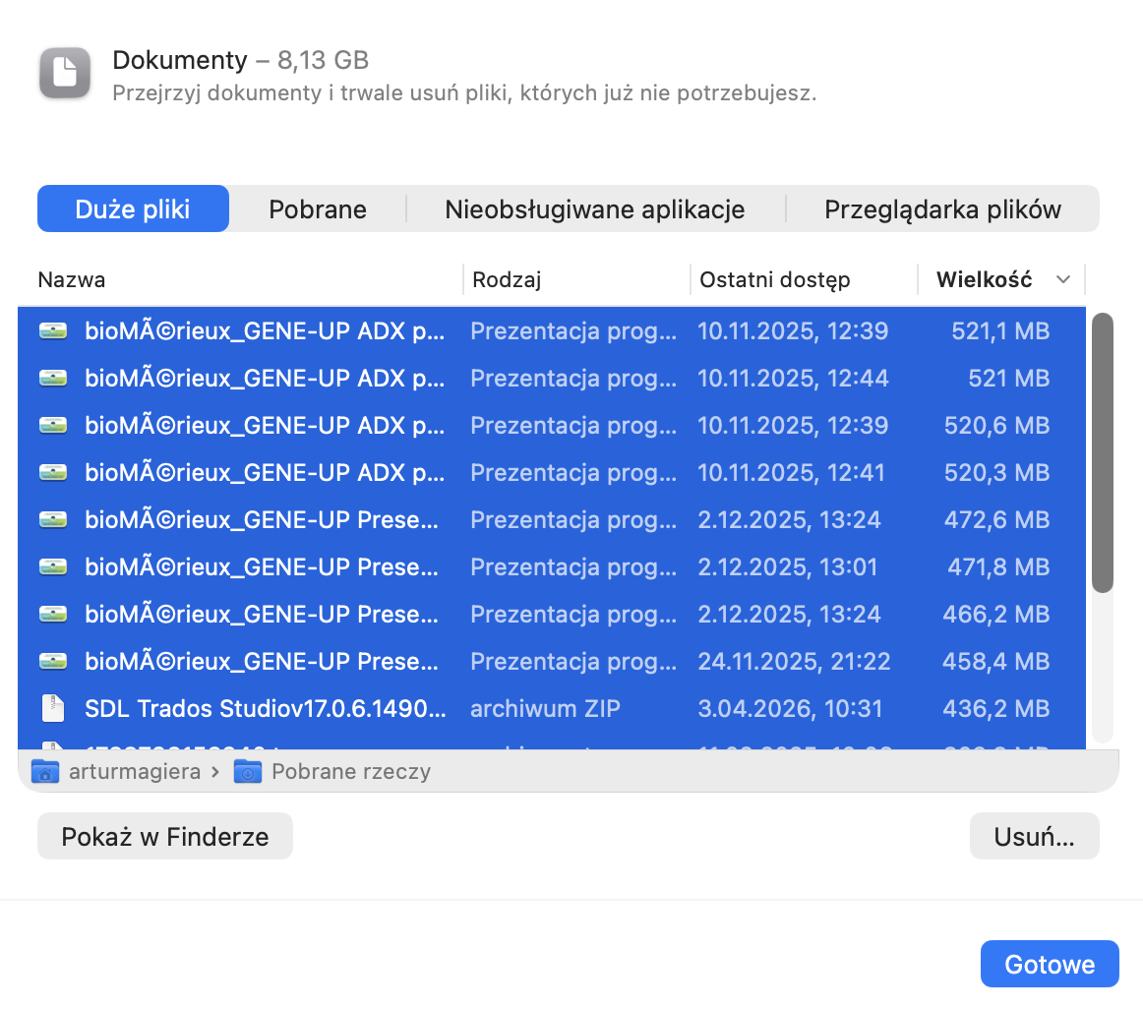1143x1009 pixels.
Task: Select the GENE-UP ADX file accessed 12:44
Action: [552, 379]
